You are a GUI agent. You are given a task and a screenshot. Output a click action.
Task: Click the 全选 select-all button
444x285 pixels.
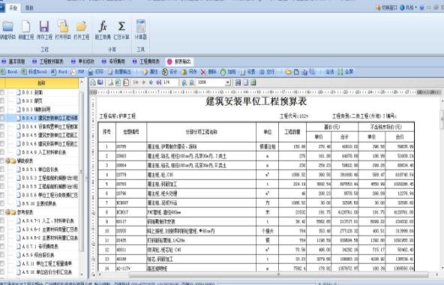tap(329, 72)
